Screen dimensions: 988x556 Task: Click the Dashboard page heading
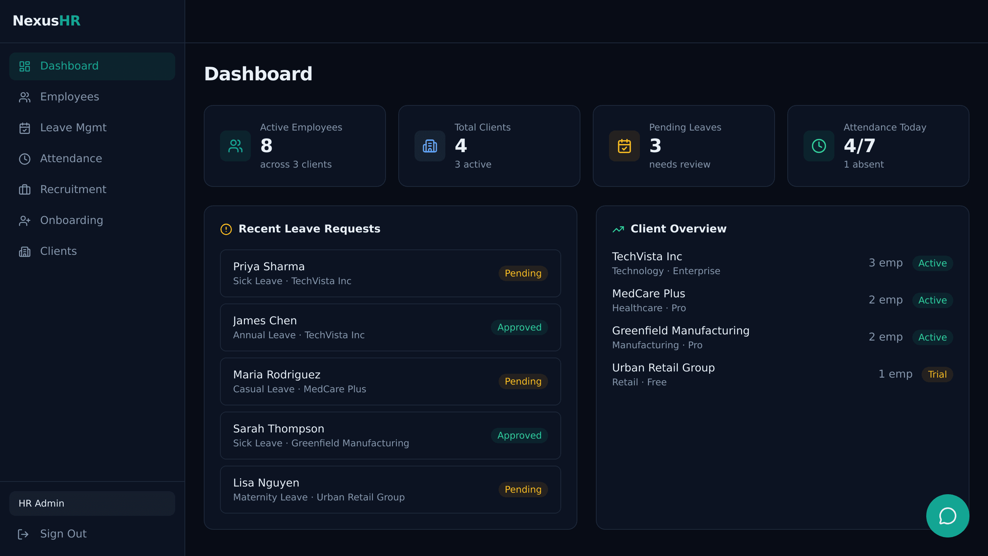(258, 74)
